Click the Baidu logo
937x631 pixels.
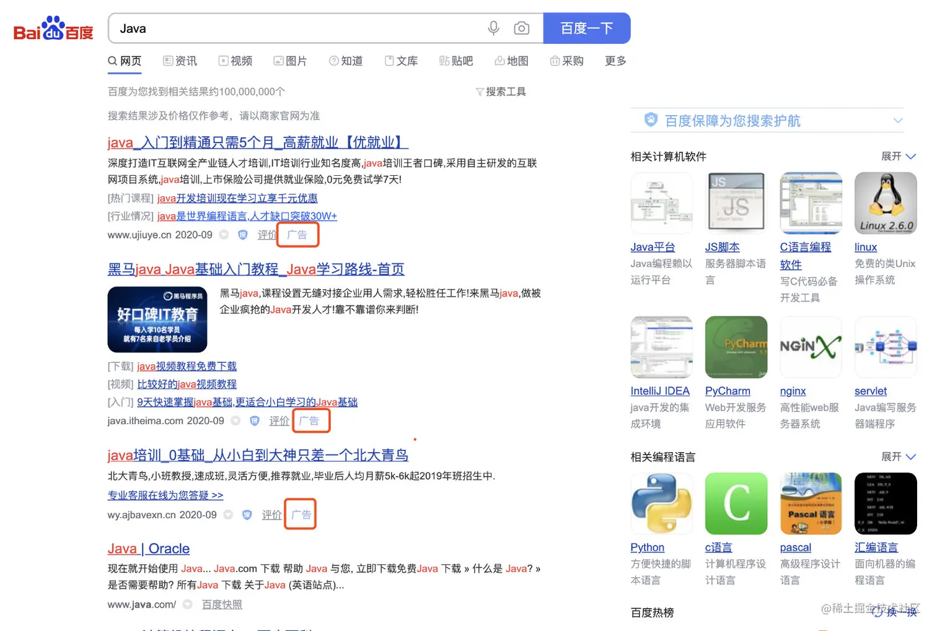click(53, 28)
